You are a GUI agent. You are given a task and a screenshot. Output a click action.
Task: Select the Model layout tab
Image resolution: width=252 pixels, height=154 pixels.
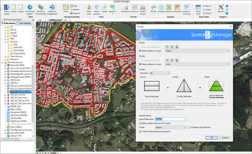point(53,153)
